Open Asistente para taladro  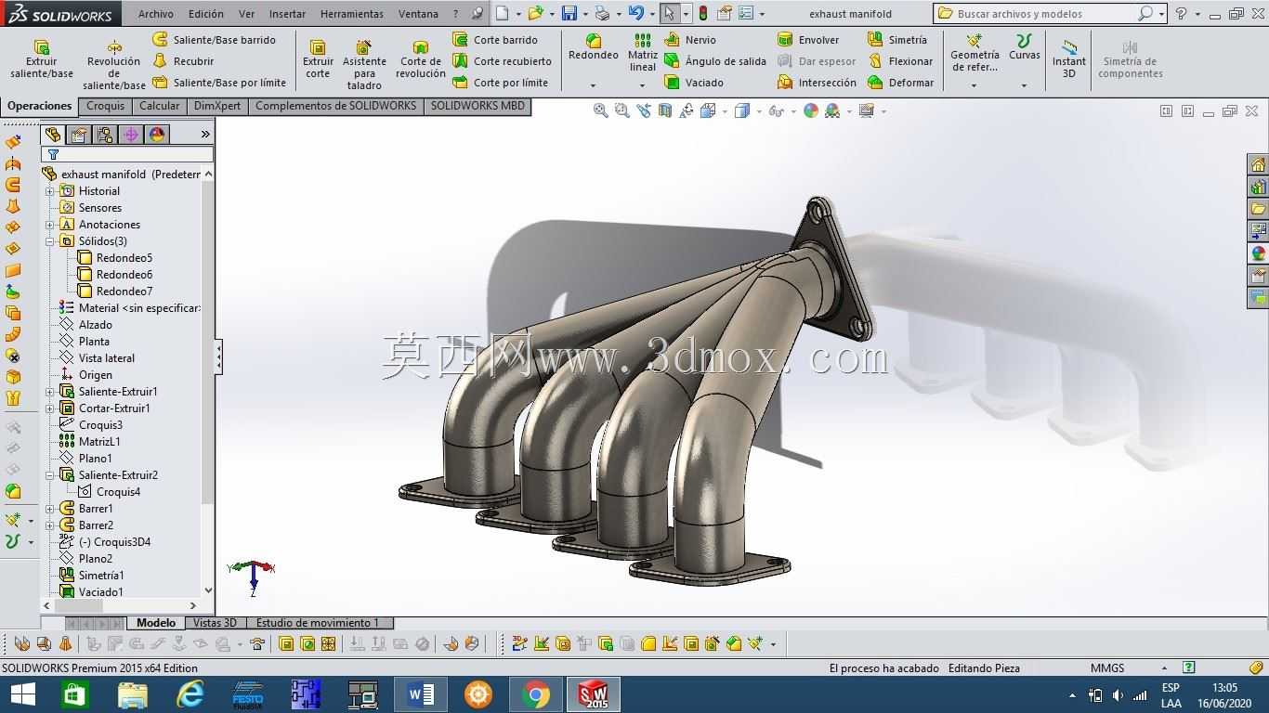click(364, 65)
